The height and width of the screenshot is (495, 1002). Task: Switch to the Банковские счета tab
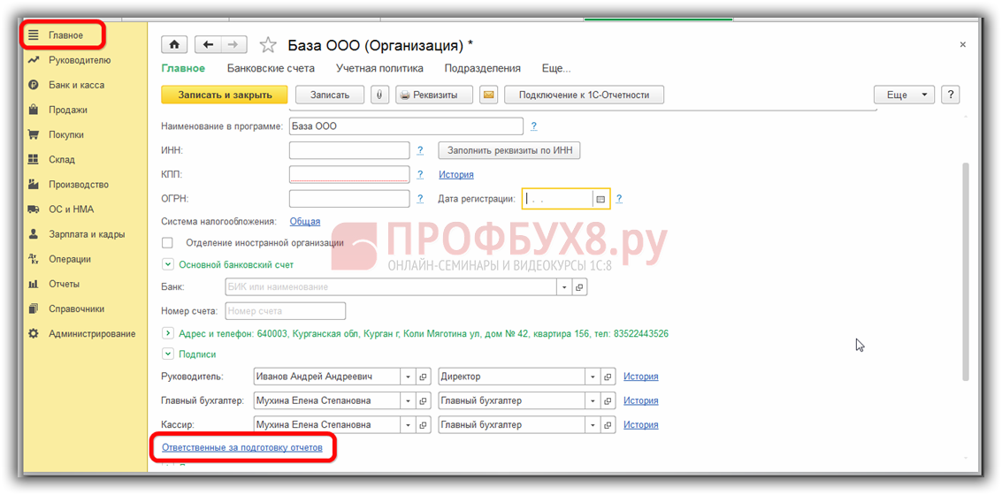click(271, 68)
